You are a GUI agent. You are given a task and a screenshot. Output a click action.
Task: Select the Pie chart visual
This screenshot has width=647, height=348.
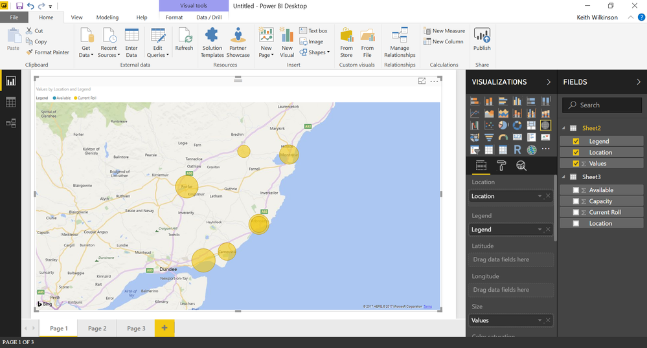click(503, 125)
